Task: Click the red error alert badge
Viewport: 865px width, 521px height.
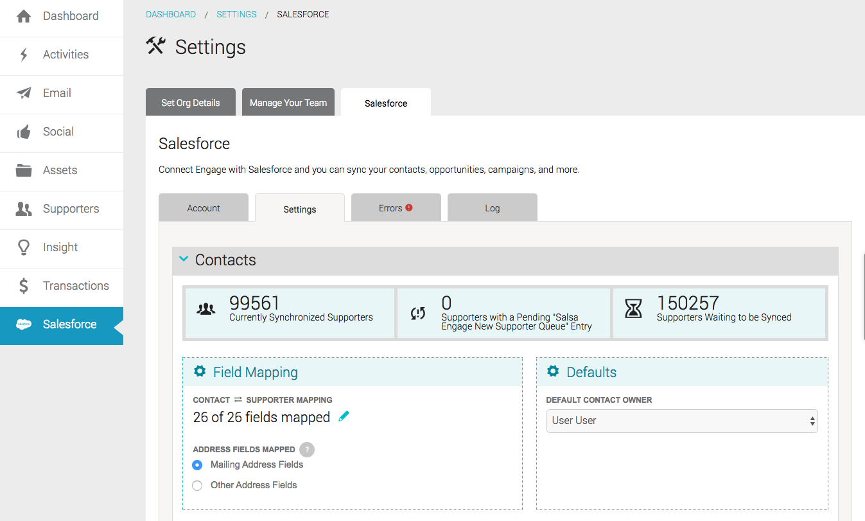Action: (x=409, y=208)
